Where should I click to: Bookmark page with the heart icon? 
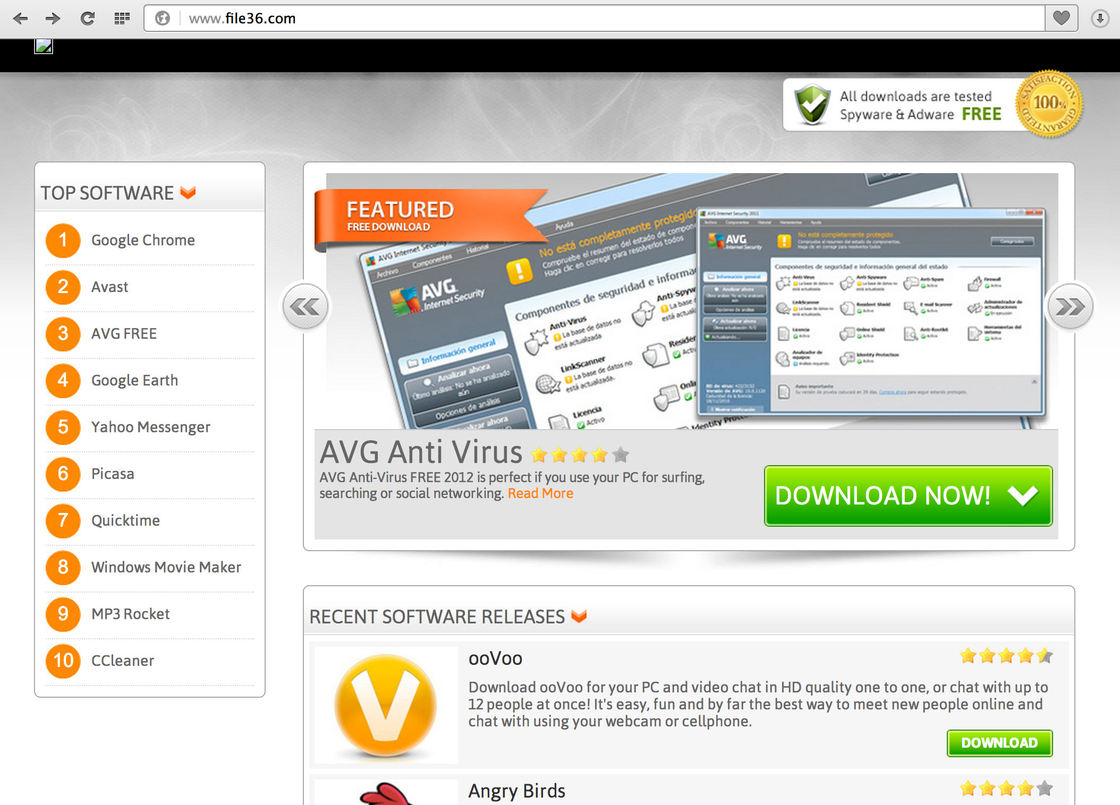pyautogui.click(x=1061, y=19)
